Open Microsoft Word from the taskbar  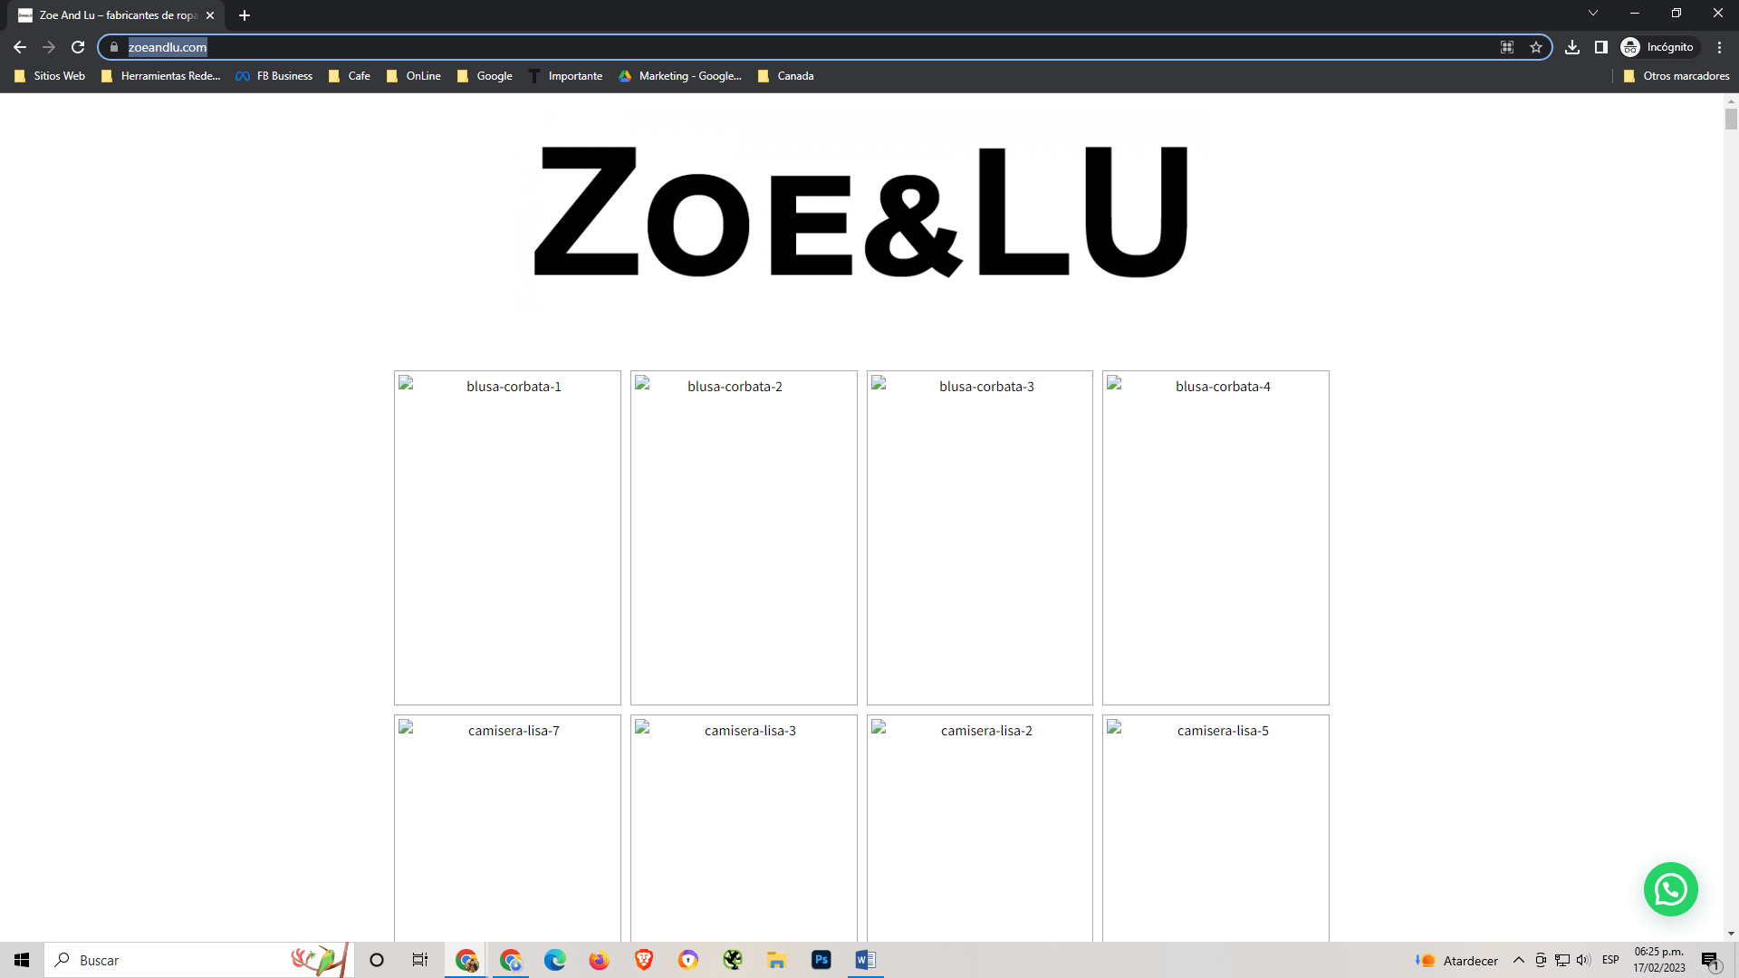click(x=866, y=960)
